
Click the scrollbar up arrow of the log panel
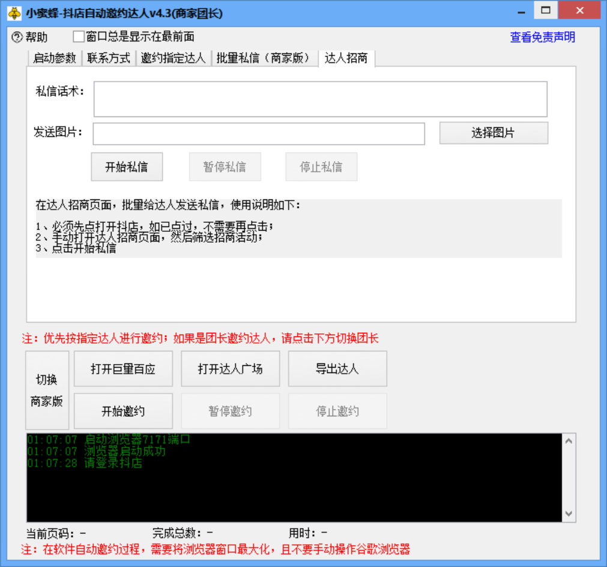(x=569, y=441)
